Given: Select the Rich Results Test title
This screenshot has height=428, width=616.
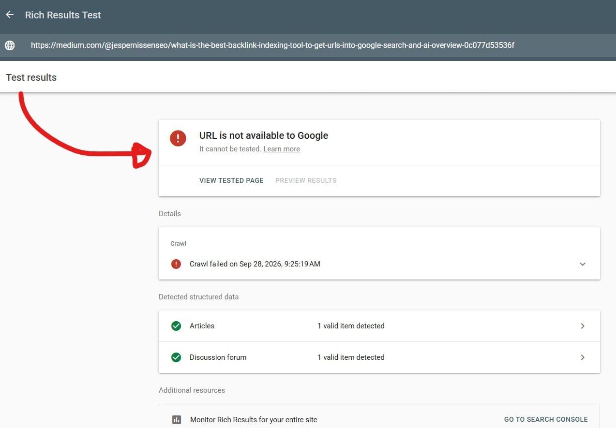Looking at the screenshot, I should click(63, 15).
